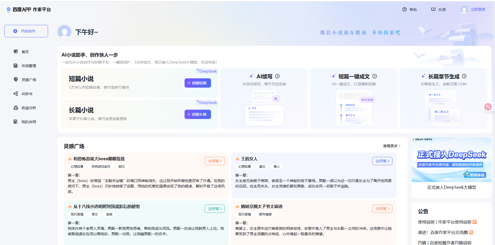Click 去探索 on the 和恐怖游戏大boss卿卿我我 card
Image resolution: width=495 pixels, height=245 pixels.
pyautogui.click(x=215, y=161)
